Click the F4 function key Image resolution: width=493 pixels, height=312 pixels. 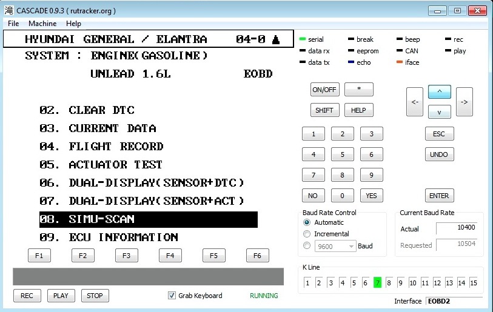point(170,256)
